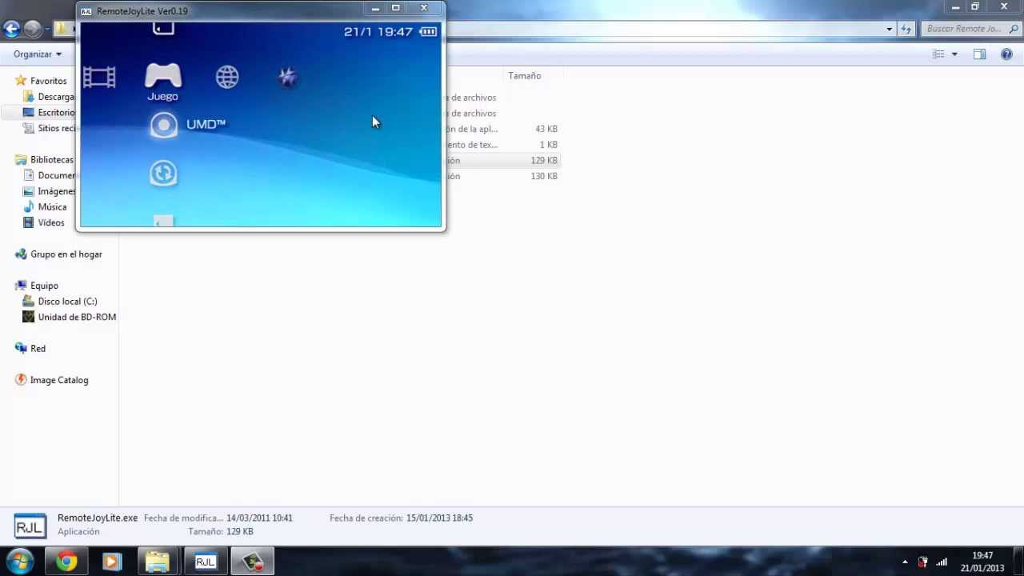1024x576 pixels.
Task: Open the screen recorder taskbar icon
Action: click(253, 562)
